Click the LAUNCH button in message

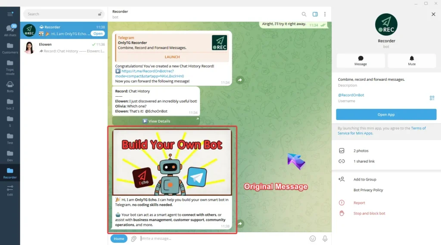(x=172, y=57)
